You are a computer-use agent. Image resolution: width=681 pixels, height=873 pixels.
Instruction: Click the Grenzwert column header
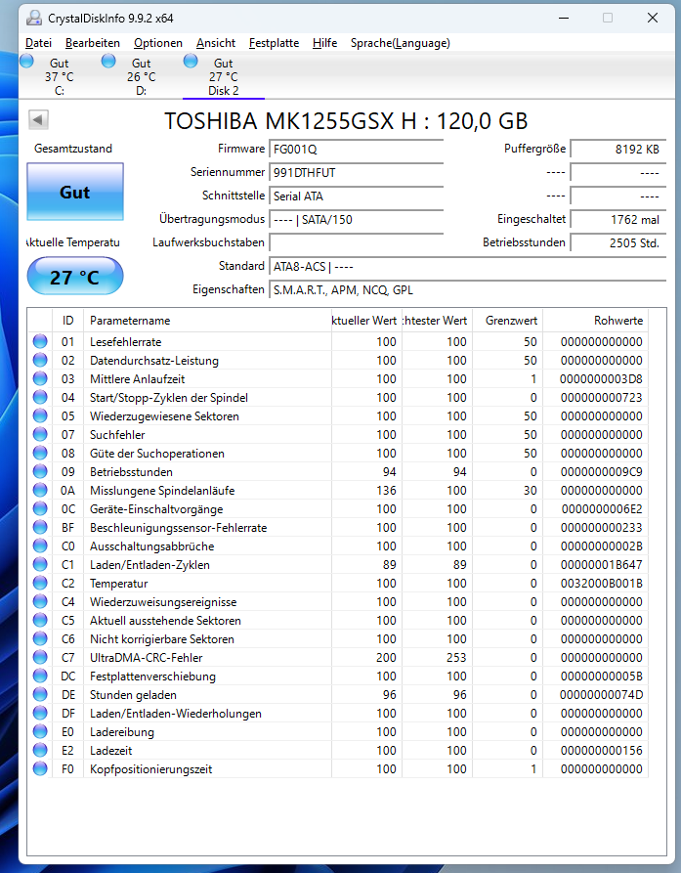(x=507, y=321)
